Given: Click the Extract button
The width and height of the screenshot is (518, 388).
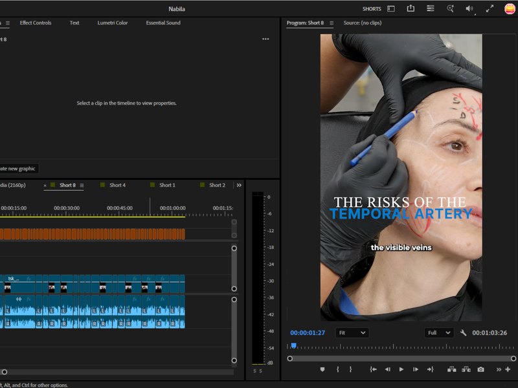Looking at the screenshot, I should 466,369.
